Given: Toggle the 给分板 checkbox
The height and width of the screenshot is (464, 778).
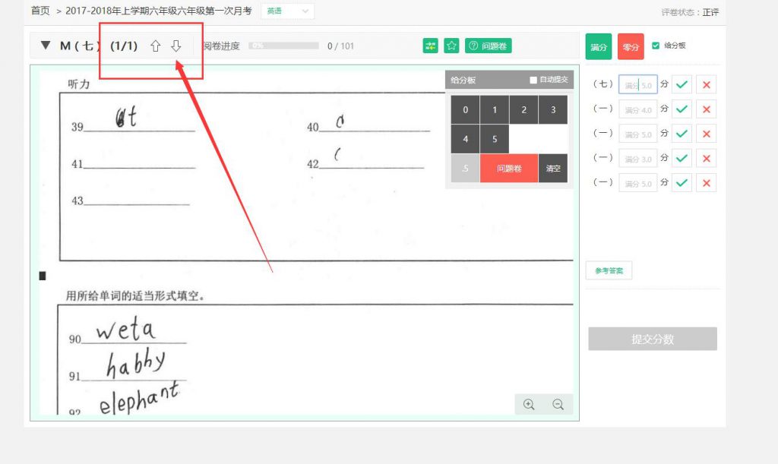Looking at the screenshot, I should (656, 46).
